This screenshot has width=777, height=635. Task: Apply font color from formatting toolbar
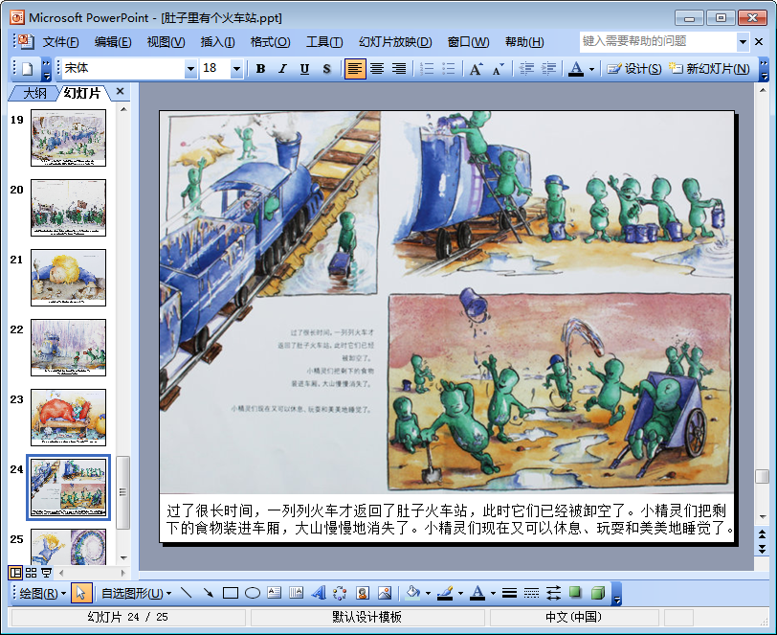(576, 68)
